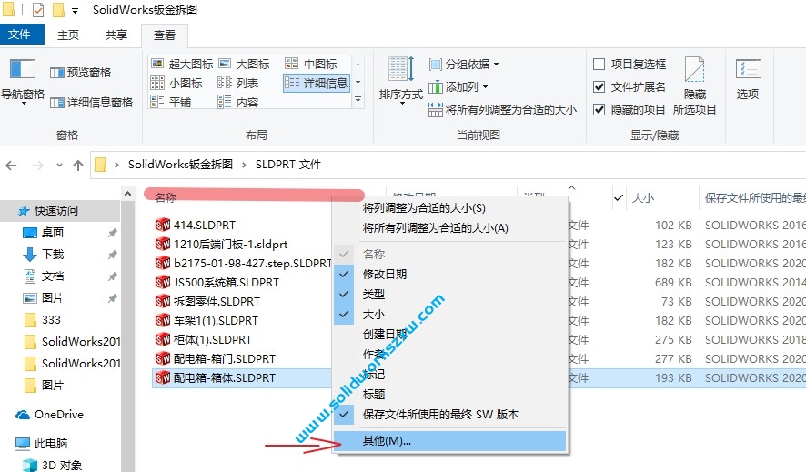806x472 pixels.
Task: Toggle Item check boxes (项目复选框)
Action: click(x=630, y=64)
